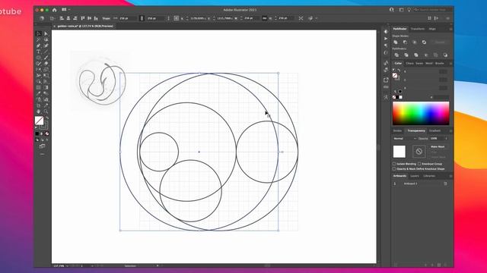487x273 pixels.
Task: Select Artboard 1 row in Artboards panel
Action: click(421, 184)
